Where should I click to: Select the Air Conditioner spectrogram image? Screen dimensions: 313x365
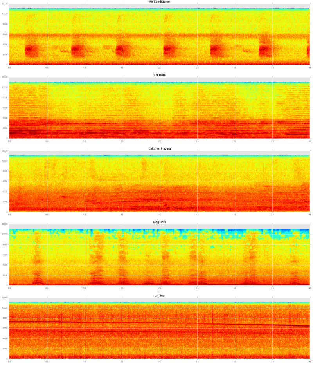(x=159, y=36)
